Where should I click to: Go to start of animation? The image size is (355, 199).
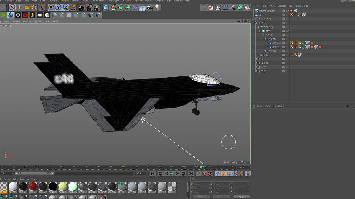click(x=153, y=174)
